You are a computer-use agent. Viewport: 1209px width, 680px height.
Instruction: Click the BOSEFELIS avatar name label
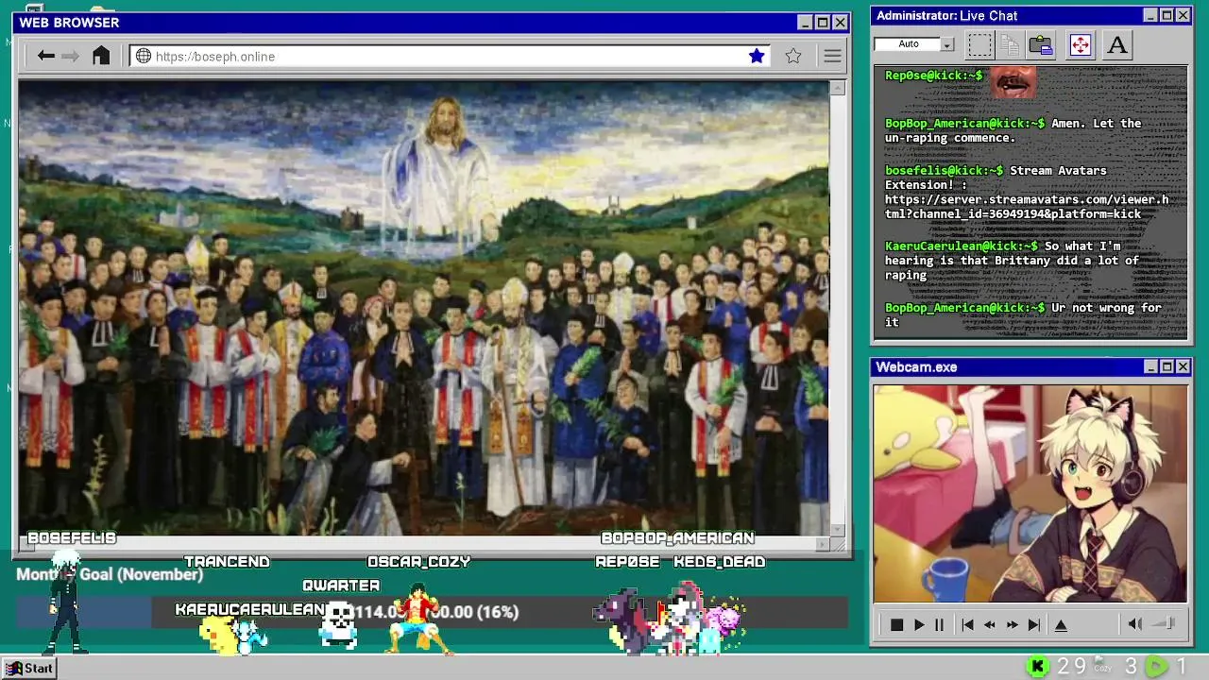[x=72, y=538]
